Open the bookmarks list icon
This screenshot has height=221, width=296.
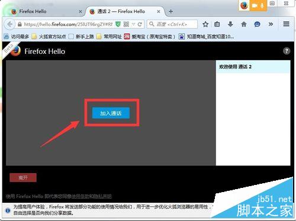pyautogui.click(x=217, y=24)
